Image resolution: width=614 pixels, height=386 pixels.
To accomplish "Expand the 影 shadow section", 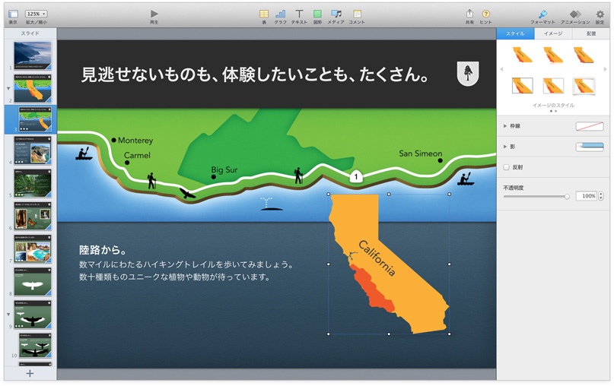I will (505, 147).
